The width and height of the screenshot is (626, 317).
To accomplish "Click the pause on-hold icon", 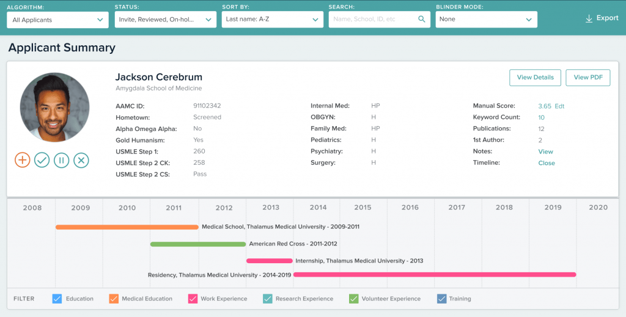I will tap(61, 160).
